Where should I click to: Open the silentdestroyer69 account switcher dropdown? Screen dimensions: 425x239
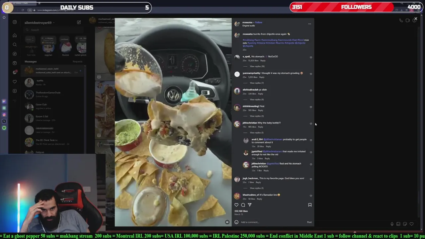[x=40, y=23]
